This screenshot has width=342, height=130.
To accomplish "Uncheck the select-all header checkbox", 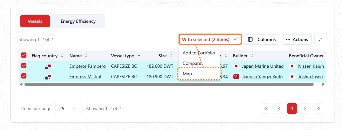I will (x=24, y=55).
